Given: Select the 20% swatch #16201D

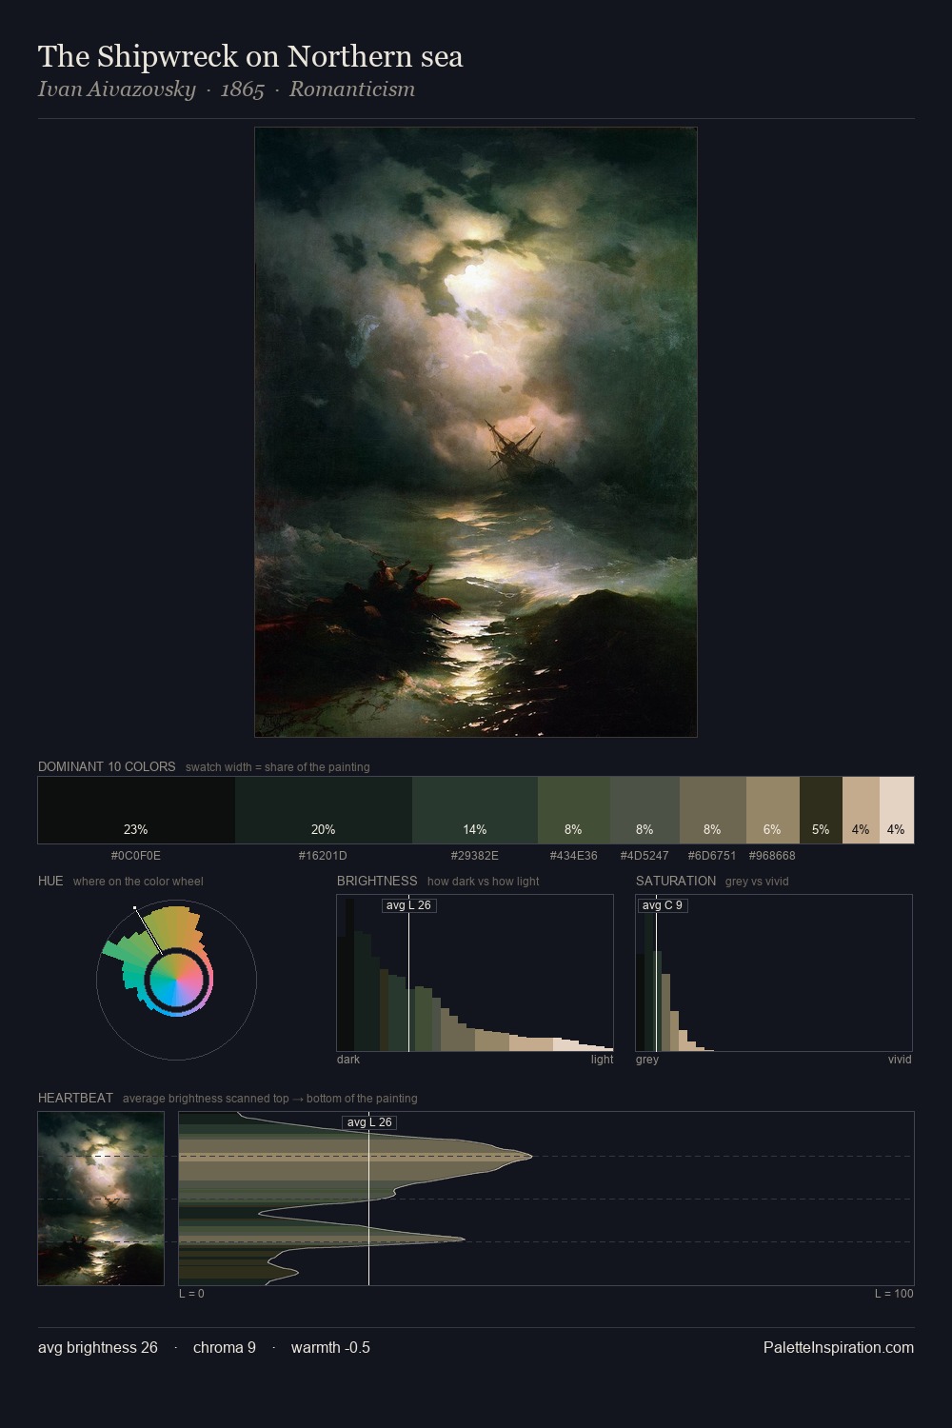Looking at the screenshot, I should [x=324, y=810].
